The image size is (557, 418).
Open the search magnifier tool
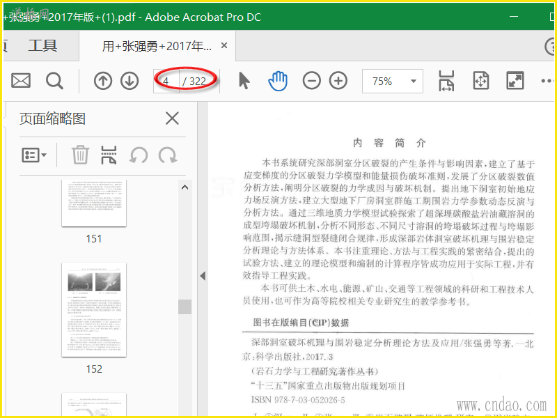point(55,81)
